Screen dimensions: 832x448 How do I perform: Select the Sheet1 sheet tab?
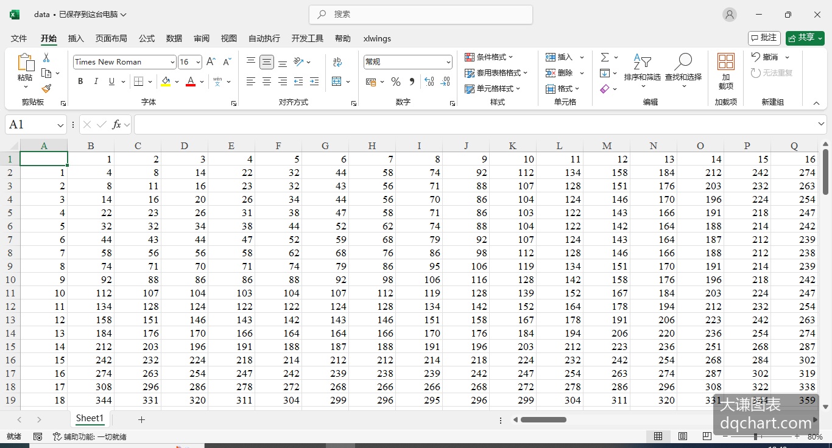pyautogui.click(x=90, y=418)
